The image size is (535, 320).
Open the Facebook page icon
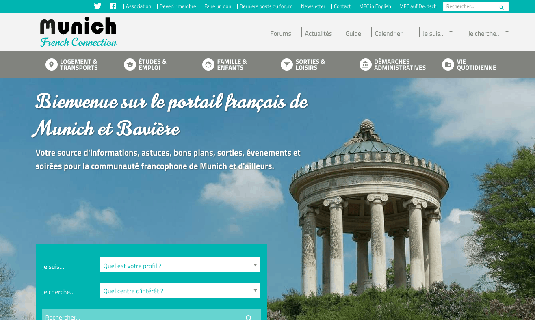point(113,6)
